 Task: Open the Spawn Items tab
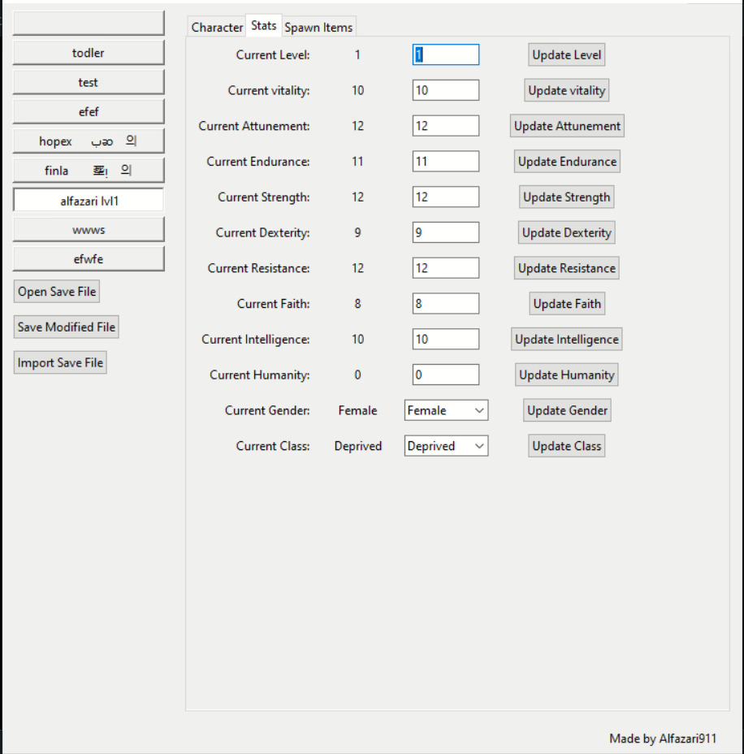pyautogui.click(x=318, y=28)
